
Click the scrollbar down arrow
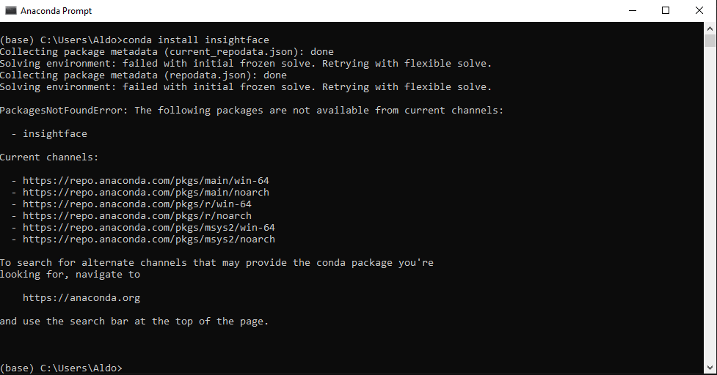click(x=710, y=368)
